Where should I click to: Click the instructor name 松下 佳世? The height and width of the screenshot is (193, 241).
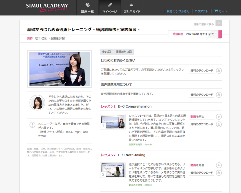(41, 38)
